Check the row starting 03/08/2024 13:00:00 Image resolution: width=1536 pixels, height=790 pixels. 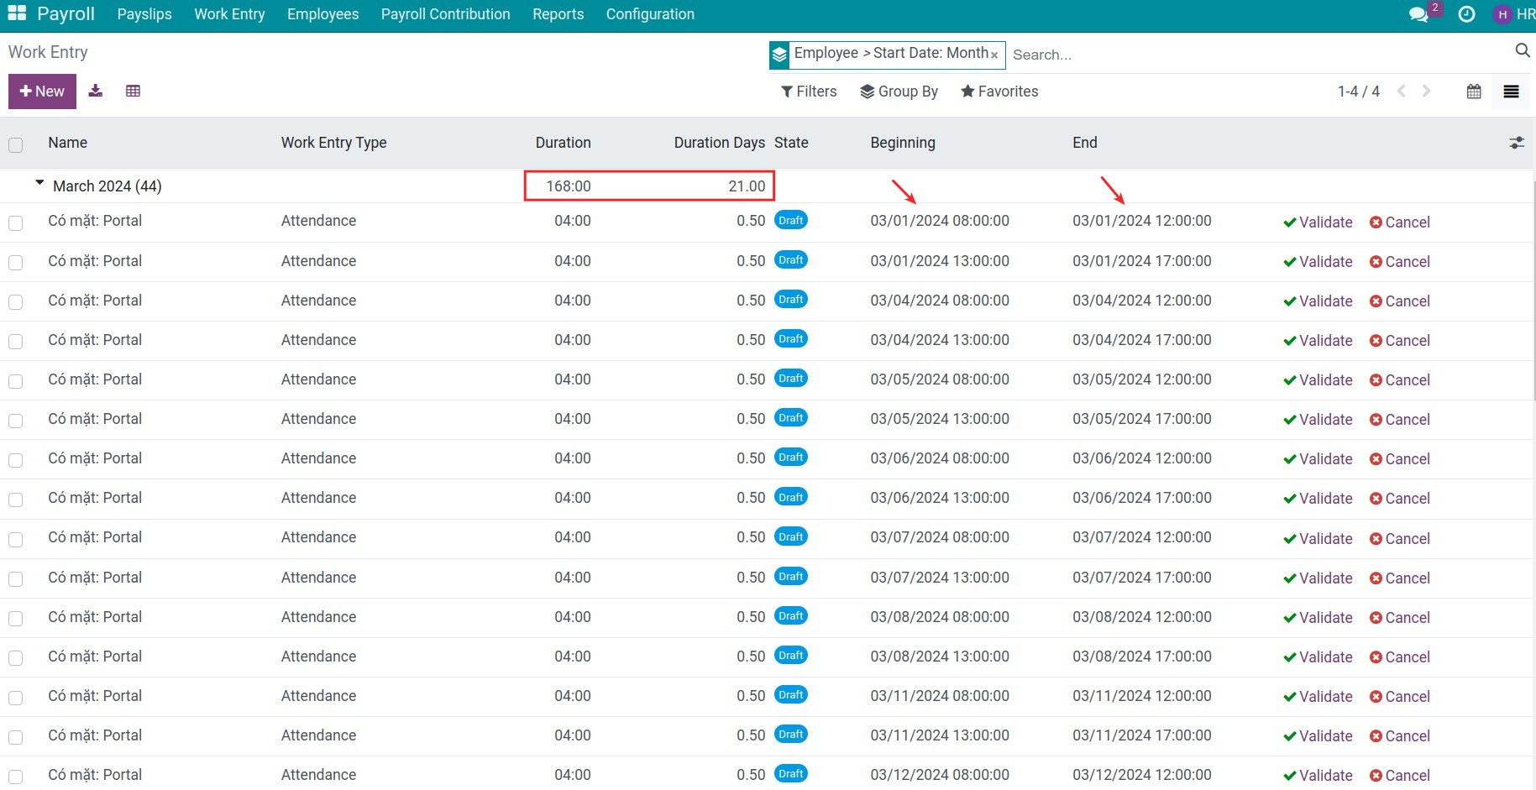(15, 658)
